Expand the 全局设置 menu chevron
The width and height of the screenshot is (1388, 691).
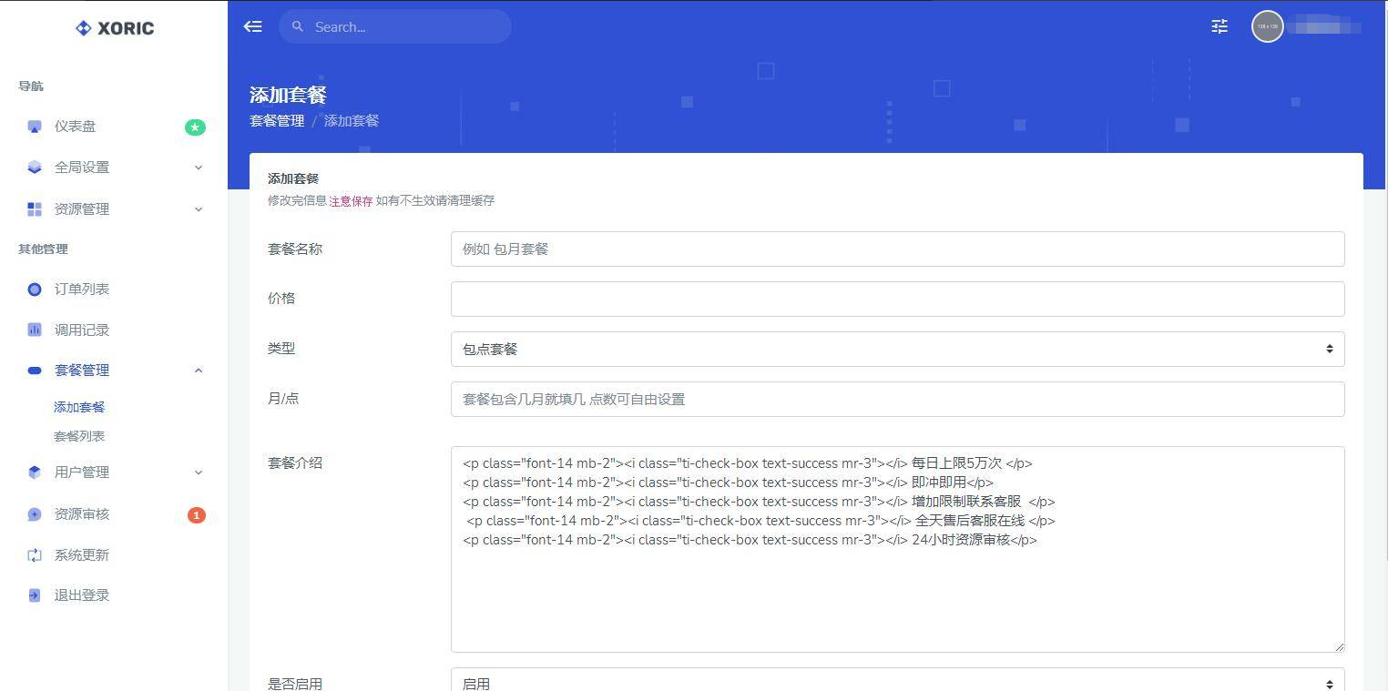[x=199, y=168]
